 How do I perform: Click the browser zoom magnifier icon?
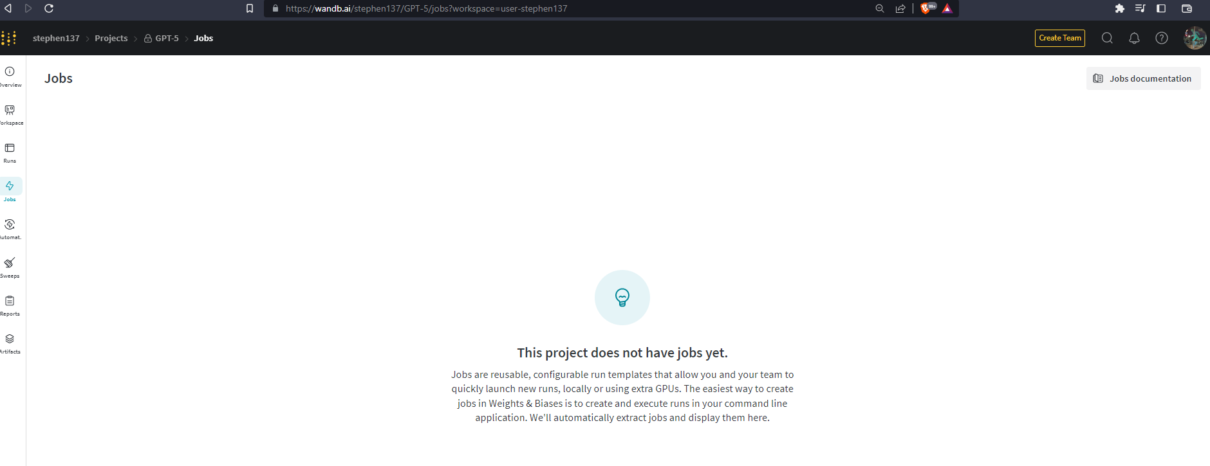pyautogui.click(x=880, y=8)
